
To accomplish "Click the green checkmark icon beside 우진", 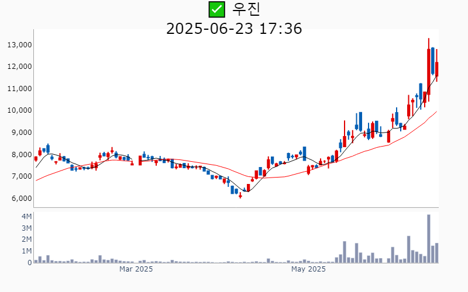I will (x=216, y=9).
